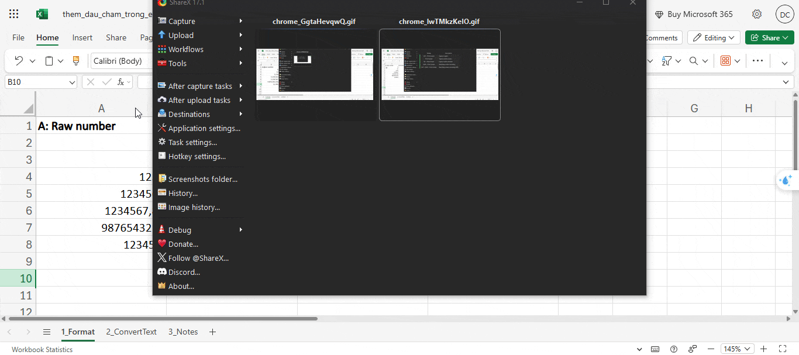
Task: Expand After capture tasks in ShareX
Action: (200, 86)
